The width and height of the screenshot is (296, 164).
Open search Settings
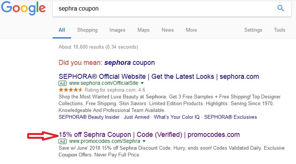pos(253,30)
